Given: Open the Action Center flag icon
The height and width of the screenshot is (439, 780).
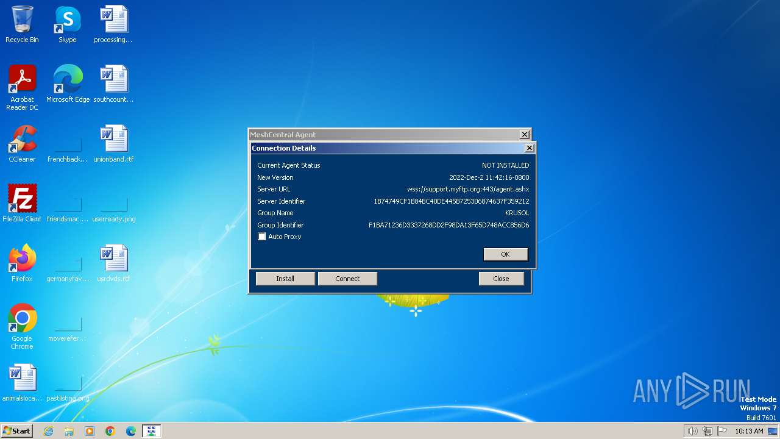Looking at the screenshot, I should [723, 431].
